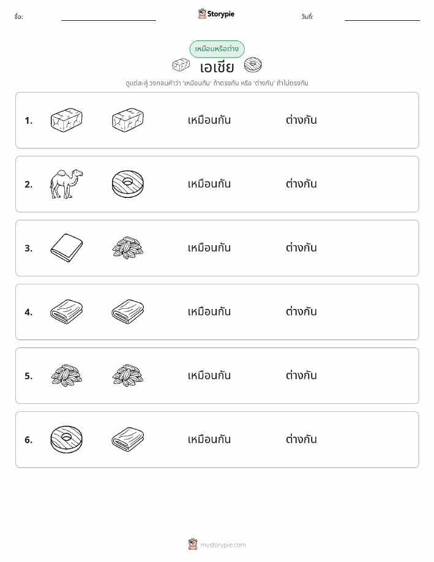Click the เหมือนหรือต่าง green badge

(217, 49)
